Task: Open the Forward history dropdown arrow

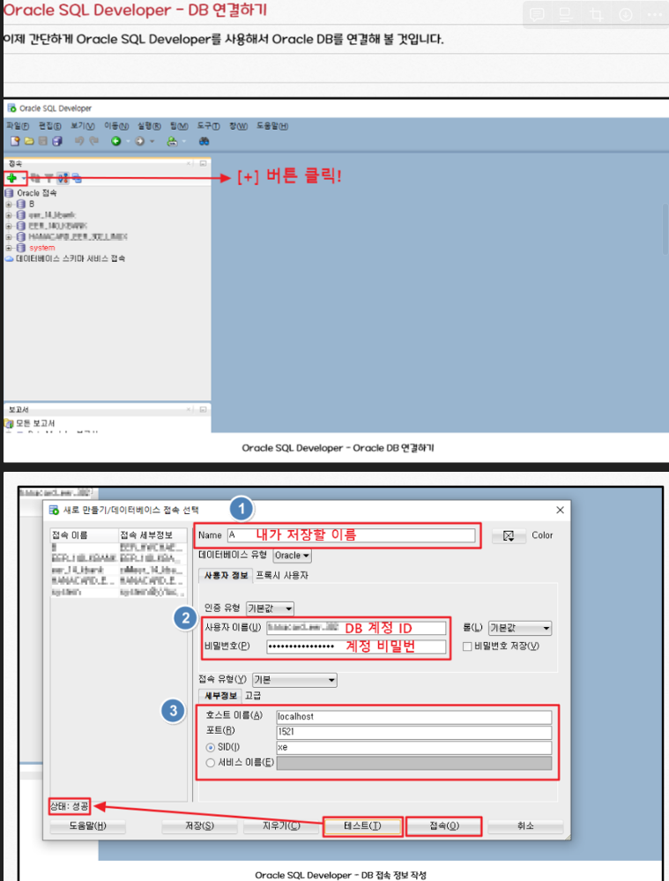Action: point(152,142)
